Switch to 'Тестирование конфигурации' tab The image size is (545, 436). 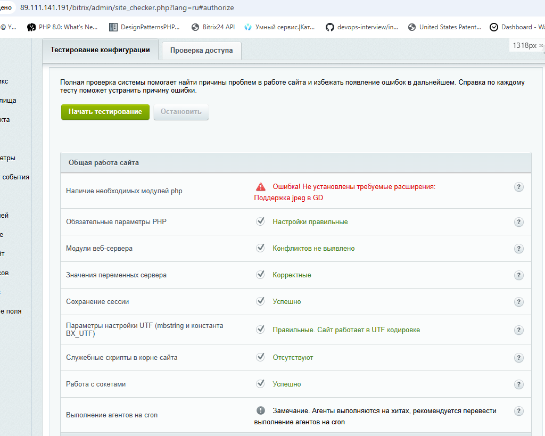click(x=100, y=50)
